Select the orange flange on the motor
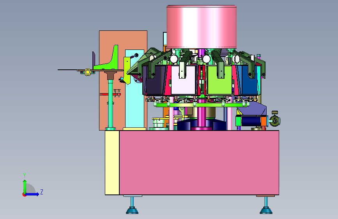This screenshot has width=338, height=219. tap(264, 121)
